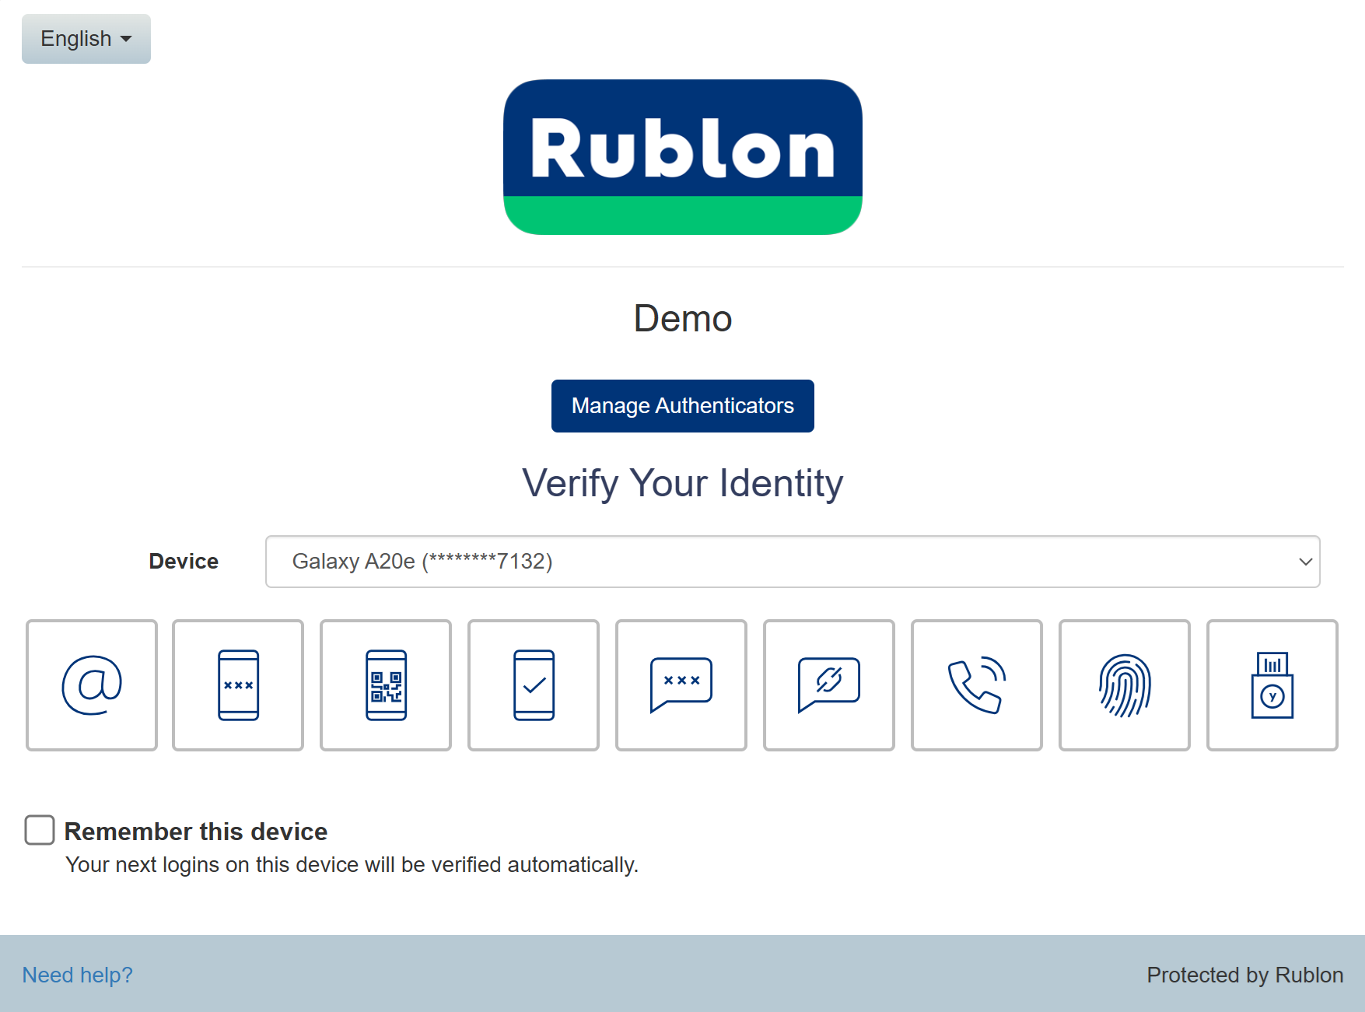Open the English language dropdown
The height and width of the screenshot is (1012, 1365).
click(86, 39)
